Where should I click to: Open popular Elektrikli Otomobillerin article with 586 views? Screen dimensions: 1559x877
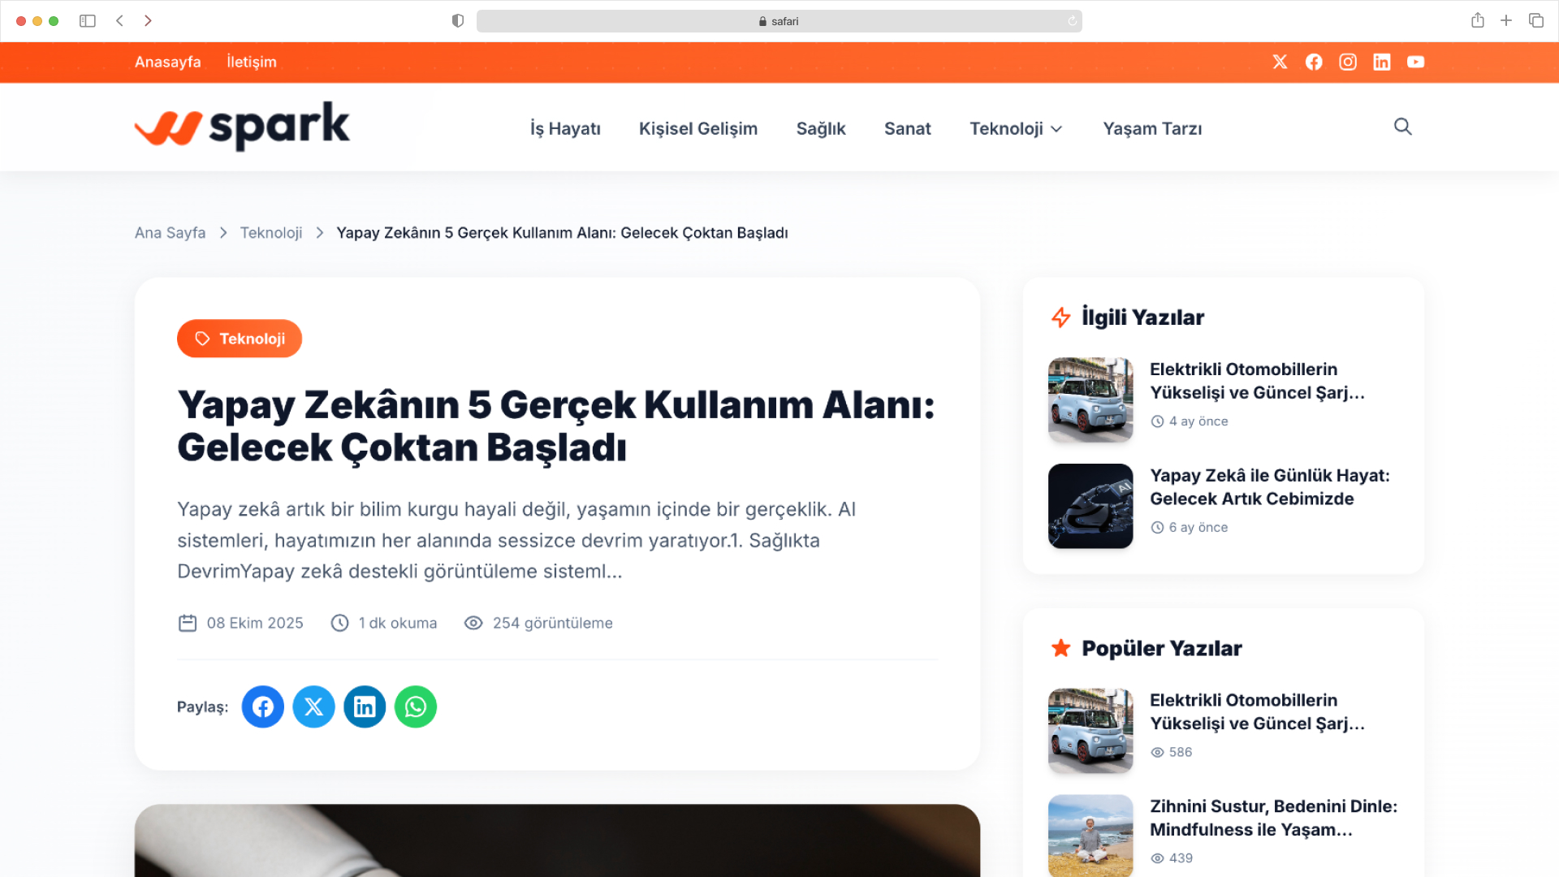(1257, 712)
